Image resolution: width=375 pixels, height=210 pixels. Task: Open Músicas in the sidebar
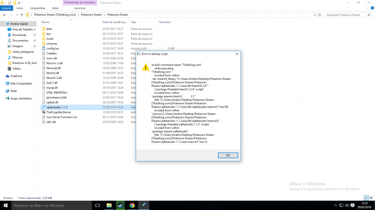pos(17,58)
